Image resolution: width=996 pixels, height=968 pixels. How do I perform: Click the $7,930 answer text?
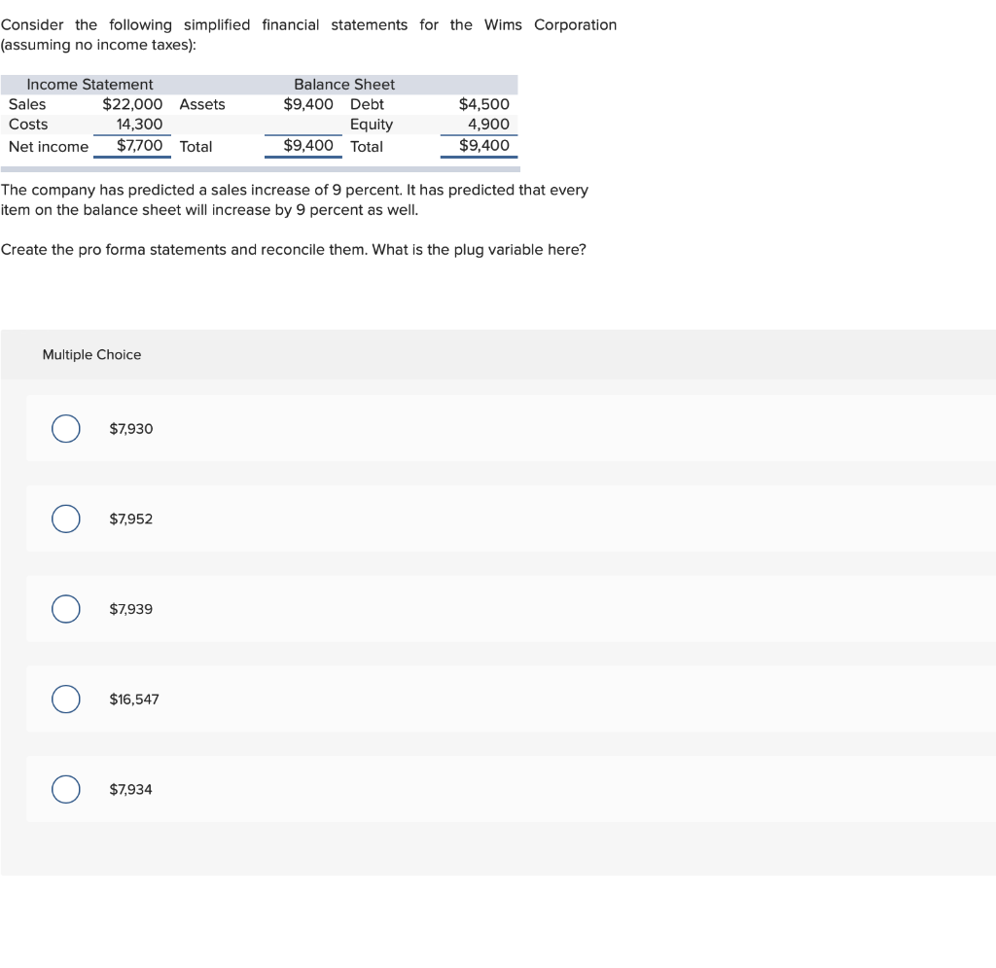coord(131,429)
